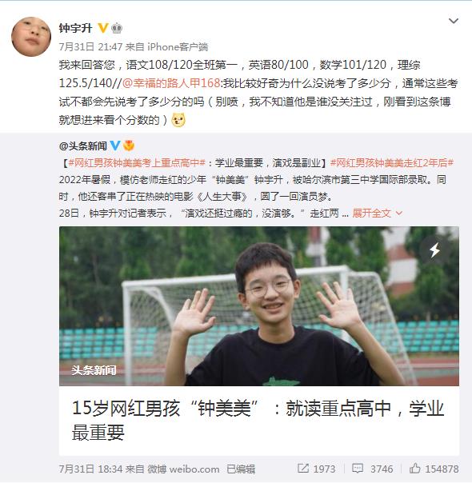Open 钟宇升 profile avatar

click(31, 37)
